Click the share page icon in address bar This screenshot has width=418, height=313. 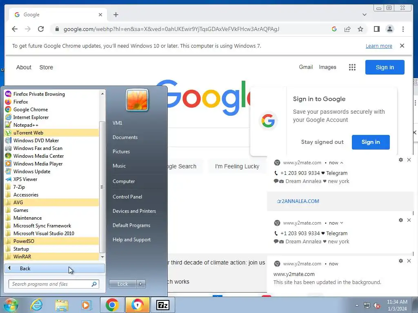click(347, 29)
